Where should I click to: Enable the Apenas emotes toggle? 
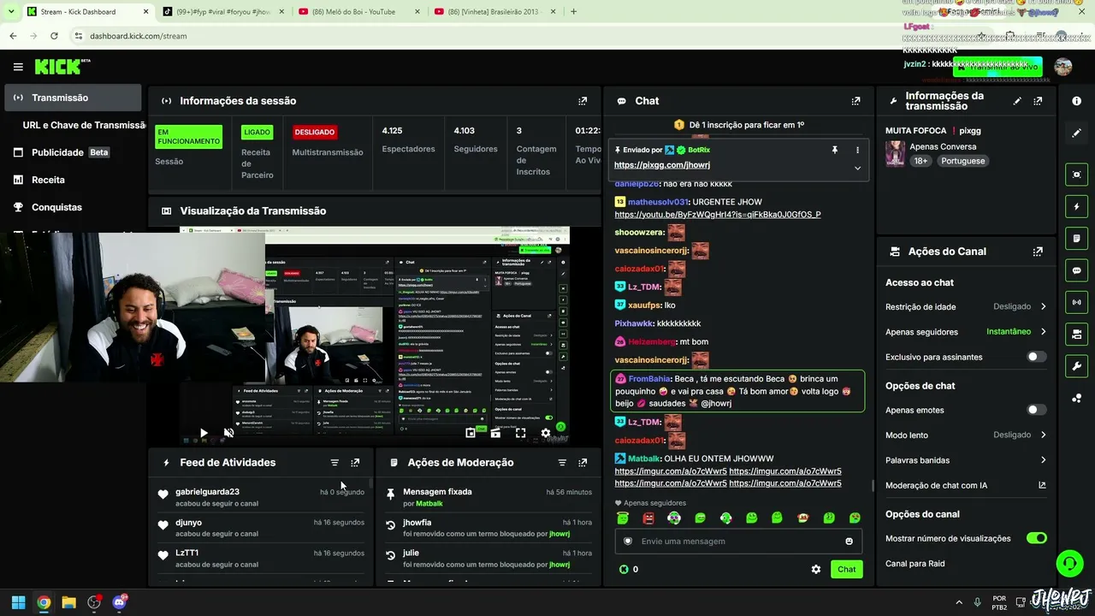tap(1036, 410)
